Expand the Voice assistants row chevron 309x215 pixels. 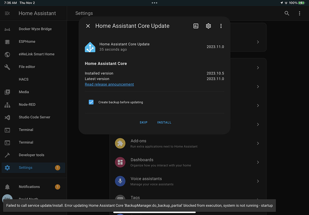(x=258, y=181)
